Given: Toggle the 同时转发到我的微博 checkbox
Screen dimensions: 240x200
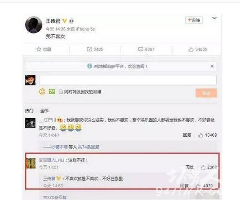Looking at the screenshot, I should point(61,92).
